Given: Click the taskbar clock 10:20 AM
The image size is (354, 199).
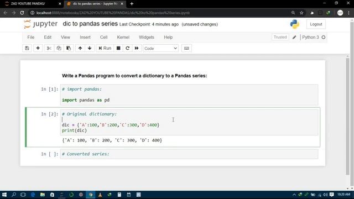Looking at the screenshot, I should tap(344, 194).
